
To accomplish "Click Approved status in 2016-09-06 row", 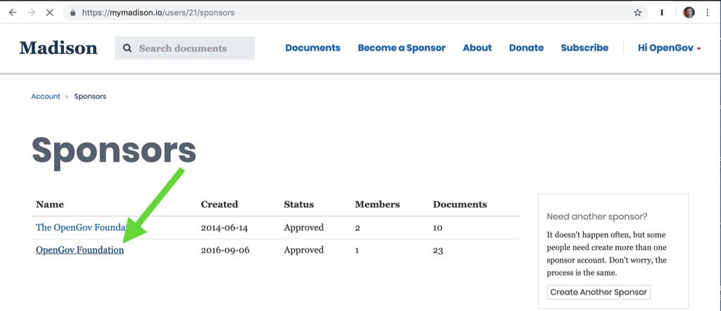I will (x=303, y=250).
